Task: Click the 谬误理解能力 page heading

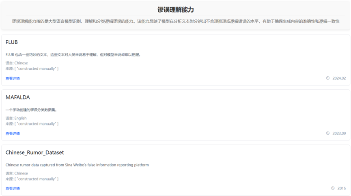Action: [175, 9]
